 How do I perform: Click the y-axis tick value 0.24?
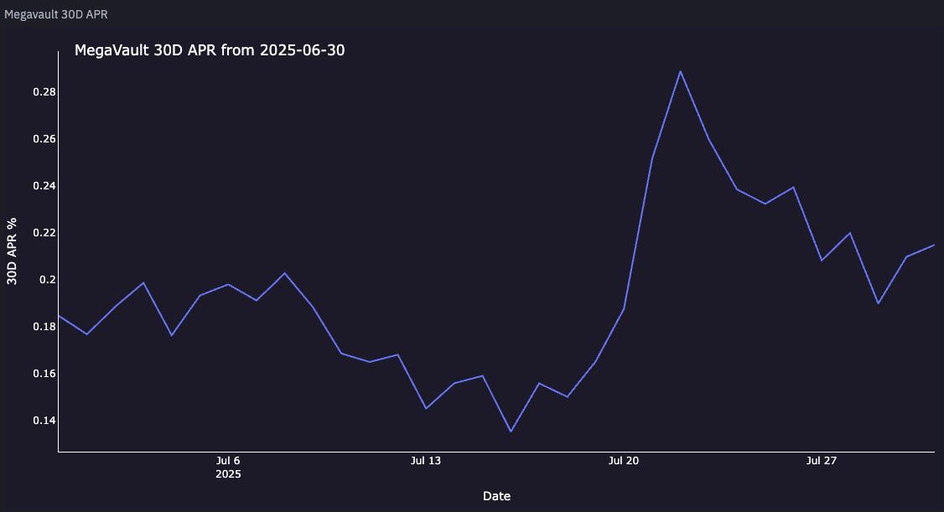[44, 186]
